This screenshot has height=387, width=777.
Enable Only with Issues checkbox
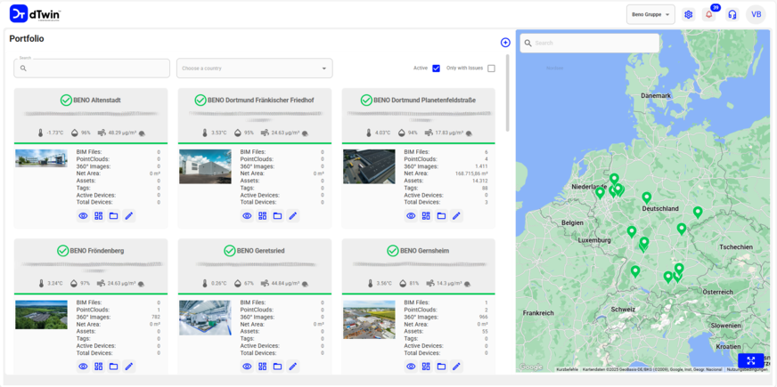[491, 69]
